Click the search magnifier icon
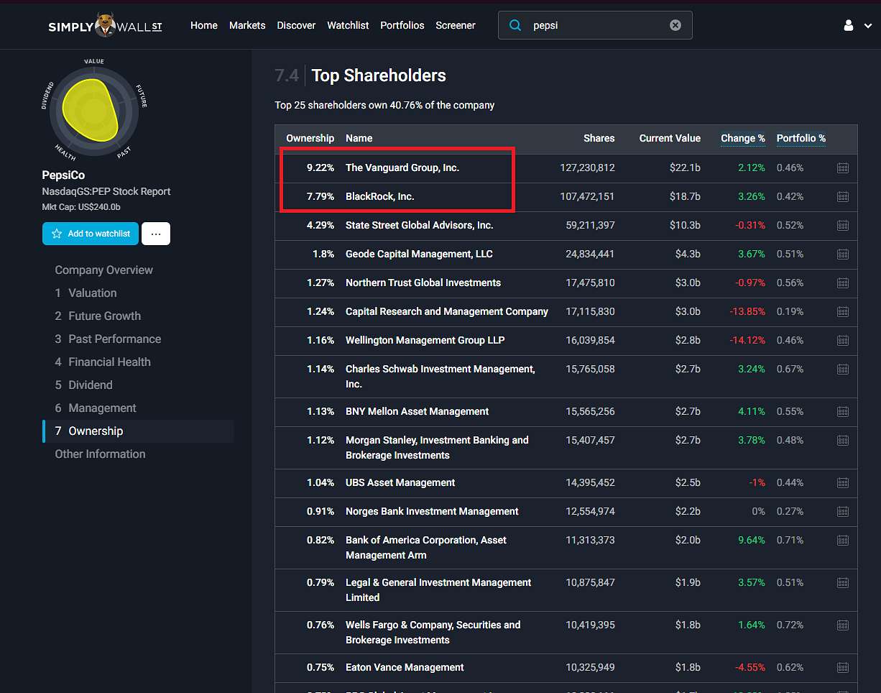This screenshot has height=693, width=881. point(515,25)
